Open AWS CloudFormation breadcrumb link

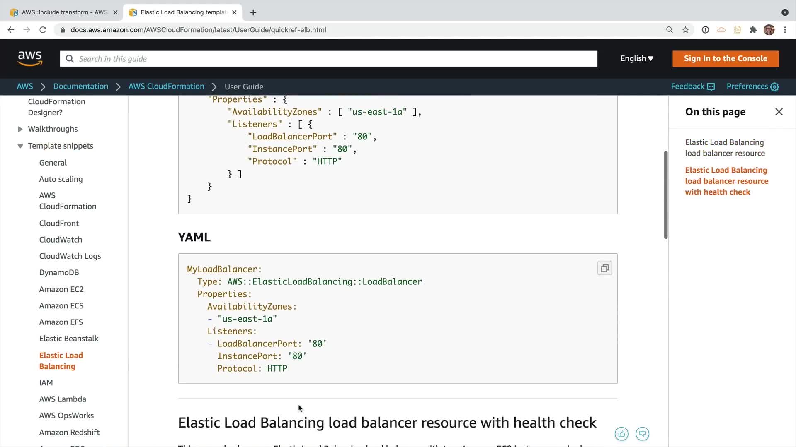tap(166, 87)
